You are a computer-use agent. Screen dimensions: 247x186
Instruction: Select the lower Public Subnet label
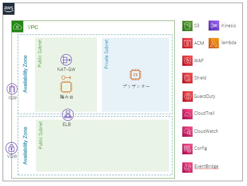[41, 135]
